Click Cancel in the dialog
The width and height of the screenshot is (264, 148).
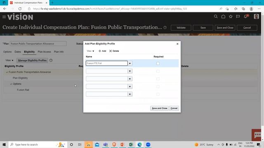click(174, 108)
